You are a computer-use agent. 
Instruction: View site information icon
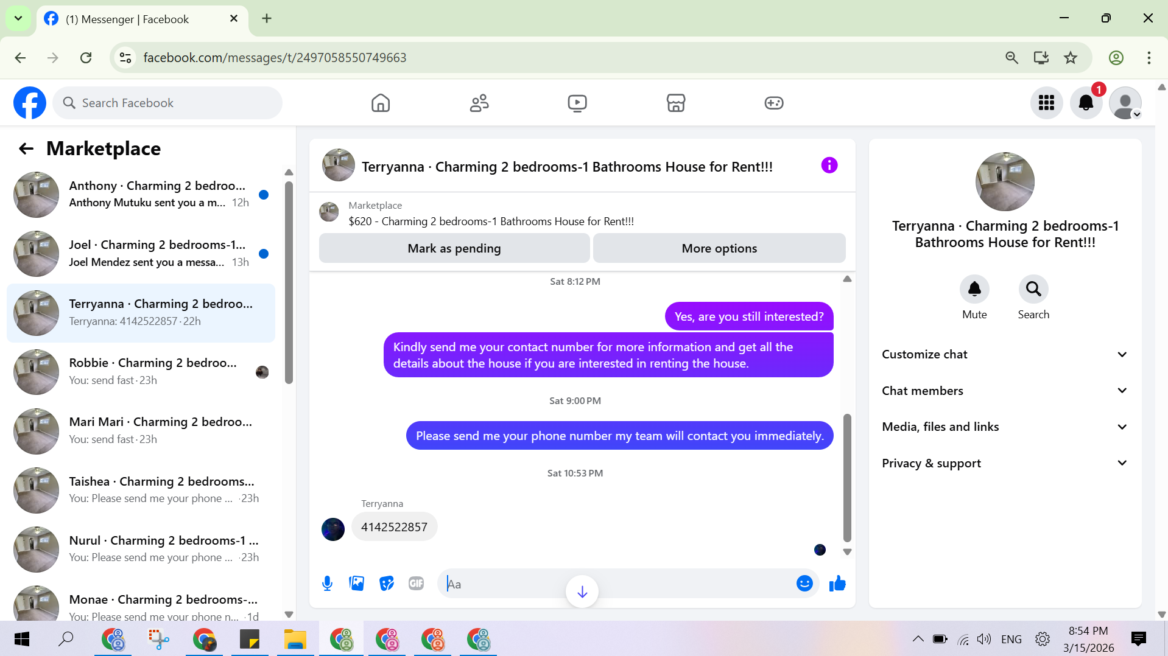click(x=125, y=58)
